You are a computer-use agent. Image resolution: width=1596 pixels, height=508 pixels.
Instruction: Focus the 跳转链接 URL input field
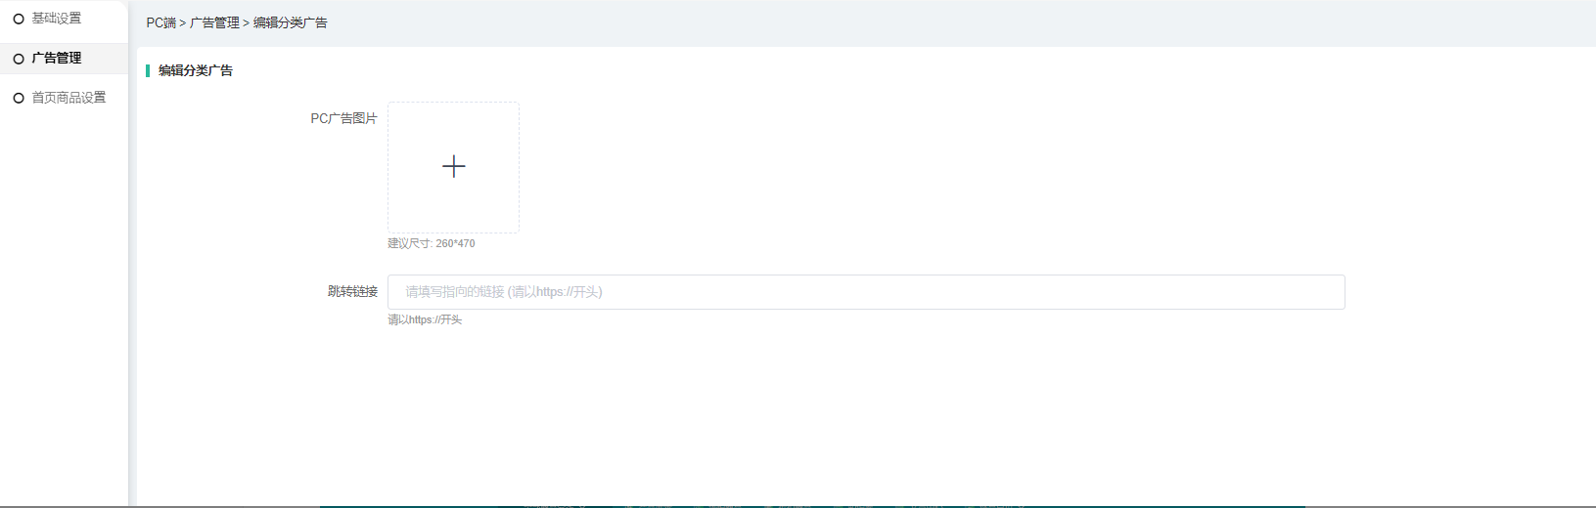[x=865, y=292]
